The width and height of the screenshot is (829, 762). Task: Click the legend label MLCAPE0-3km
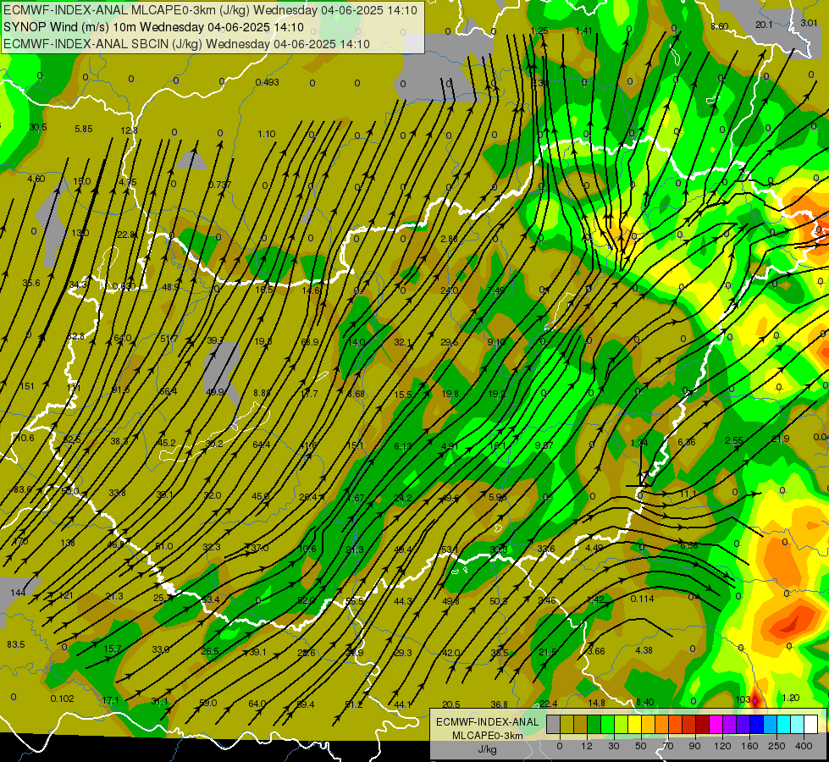click(487, 736)
